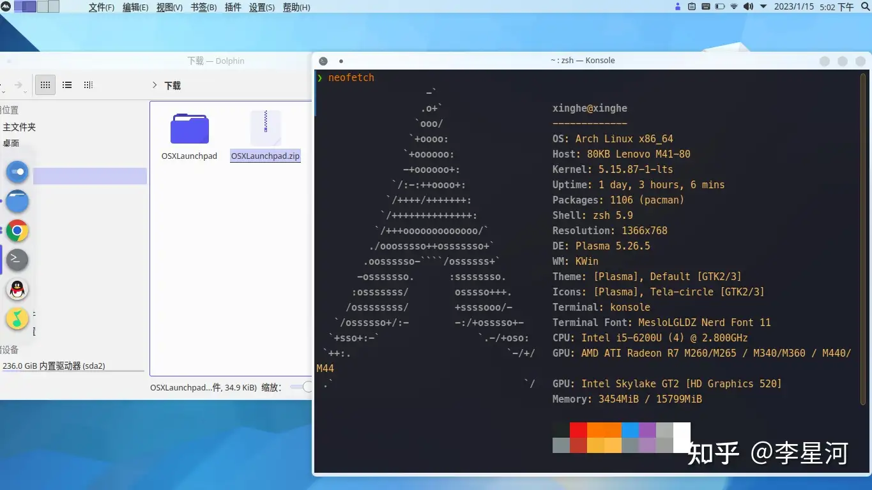Screen dimensions: 872x490
Task: Open the Wi-Fi network tray icon
Action: tap(734, 7)
